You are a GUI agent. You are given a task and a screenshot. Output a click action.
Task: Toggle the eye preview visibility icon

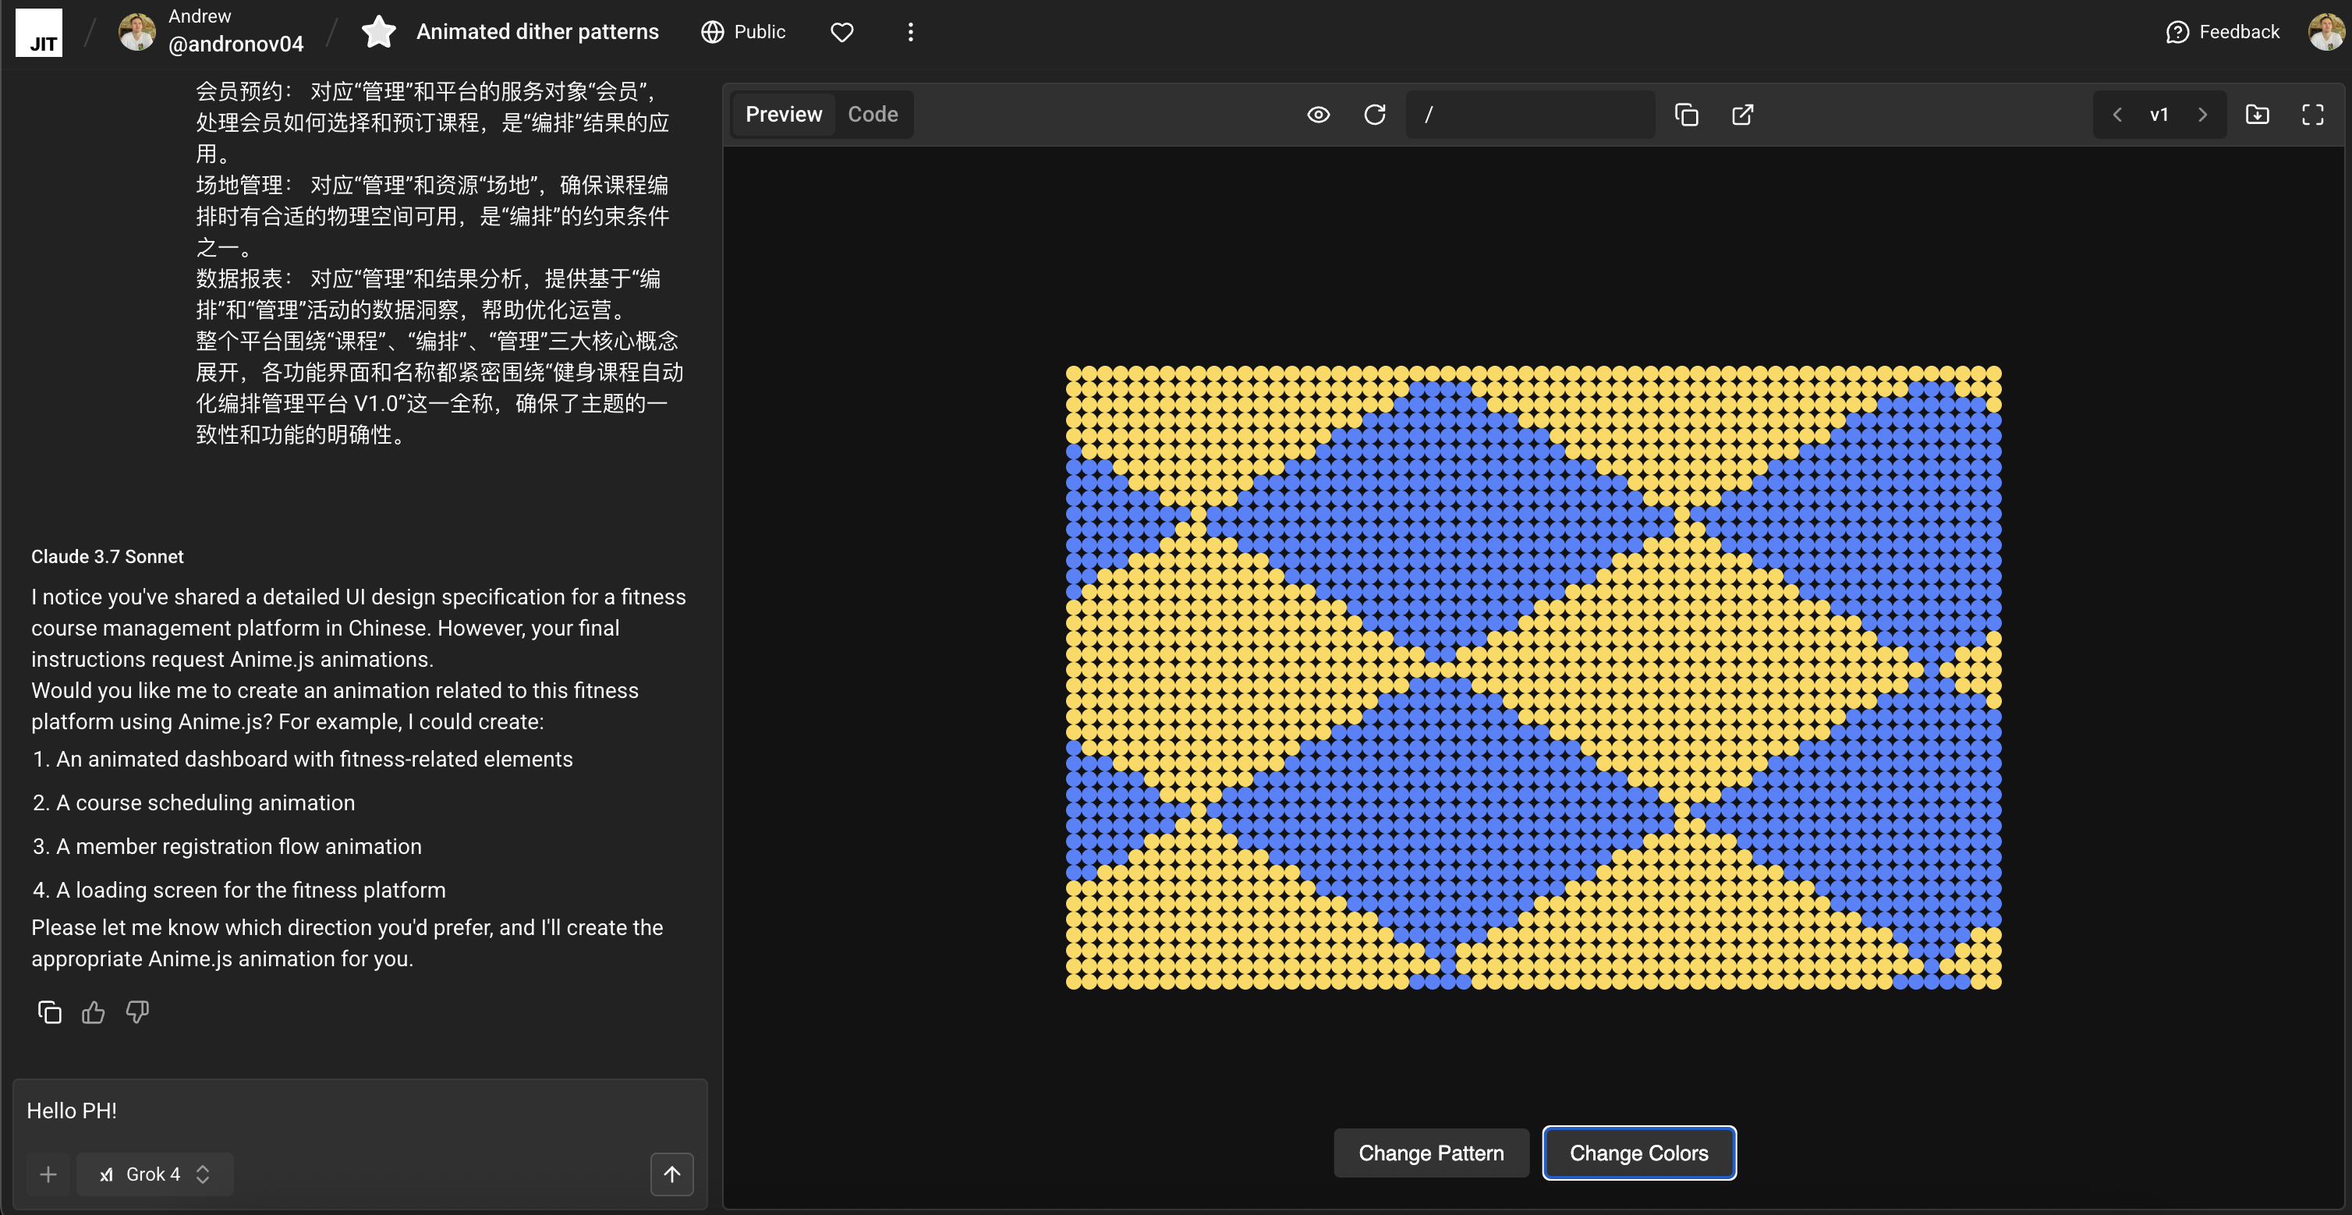[1317, 114]
